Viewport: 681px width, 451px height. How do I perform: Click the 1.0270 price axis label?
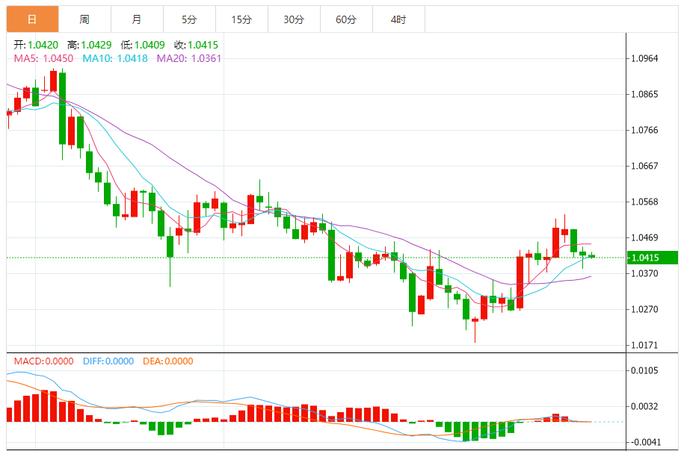[644, 309]
